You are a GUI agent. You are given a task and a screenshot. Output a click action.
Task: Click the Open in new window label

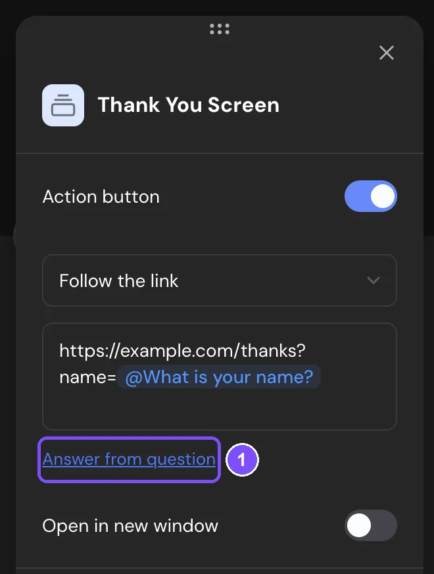[x=130, y=526]
